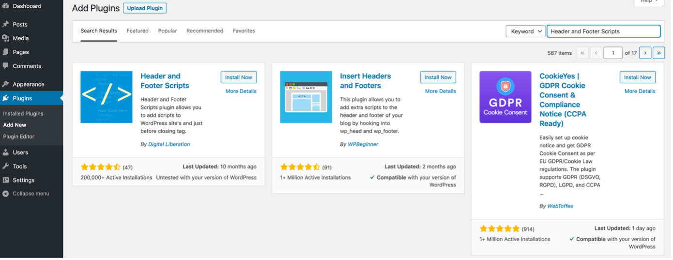Click 'Last Updated: 10 months ago' text

pyautogui.click(x=219, y=167)
